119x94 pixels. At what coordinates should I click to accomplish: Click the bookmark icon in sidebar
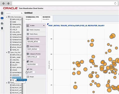2,28
